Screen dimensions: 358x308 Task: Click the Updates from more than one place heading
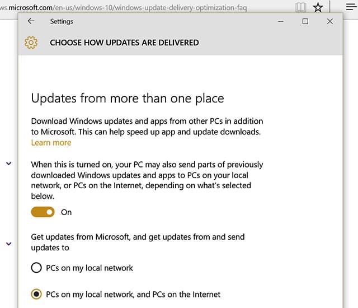coord(128,99)
